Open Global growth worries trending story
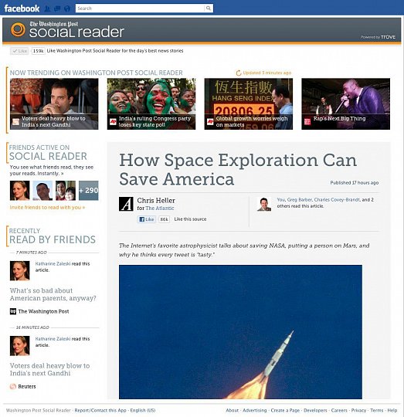The height and width of the screenshot is (417, 404). [x=249, y=103]
